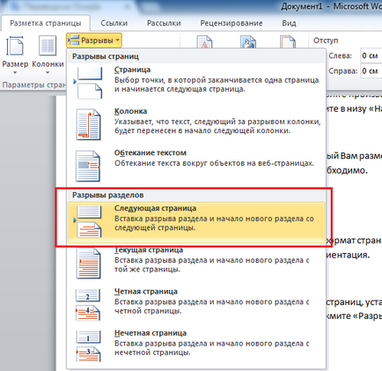Open the Разметка страницы ribbon tab
The image size is (382, 371).
point(46,23)
